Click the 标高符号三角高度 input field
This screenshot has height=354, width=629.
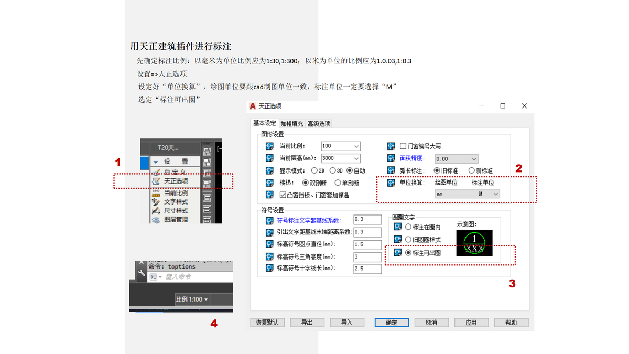coord(367,257)
